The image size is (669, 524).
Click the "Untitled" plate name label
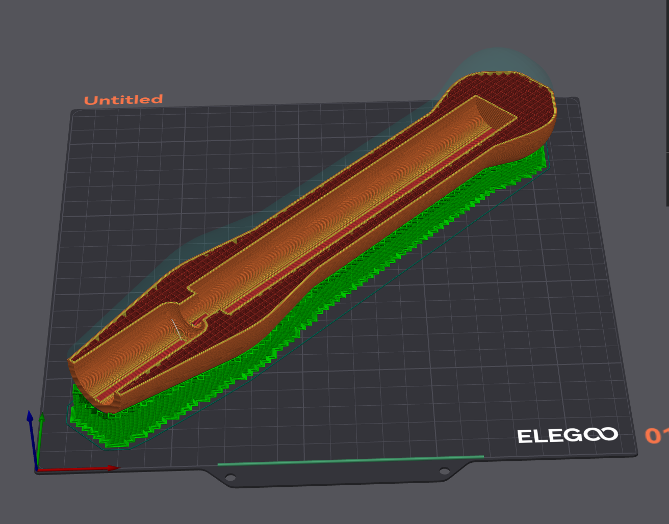pos(123,99)
